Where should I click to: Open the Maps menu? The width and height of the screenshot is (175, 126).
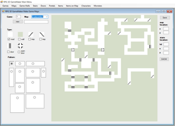14,6
